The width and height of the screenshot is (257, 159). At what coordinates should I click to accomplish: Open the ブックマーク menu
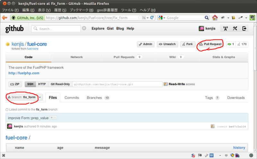click(82, 10)
